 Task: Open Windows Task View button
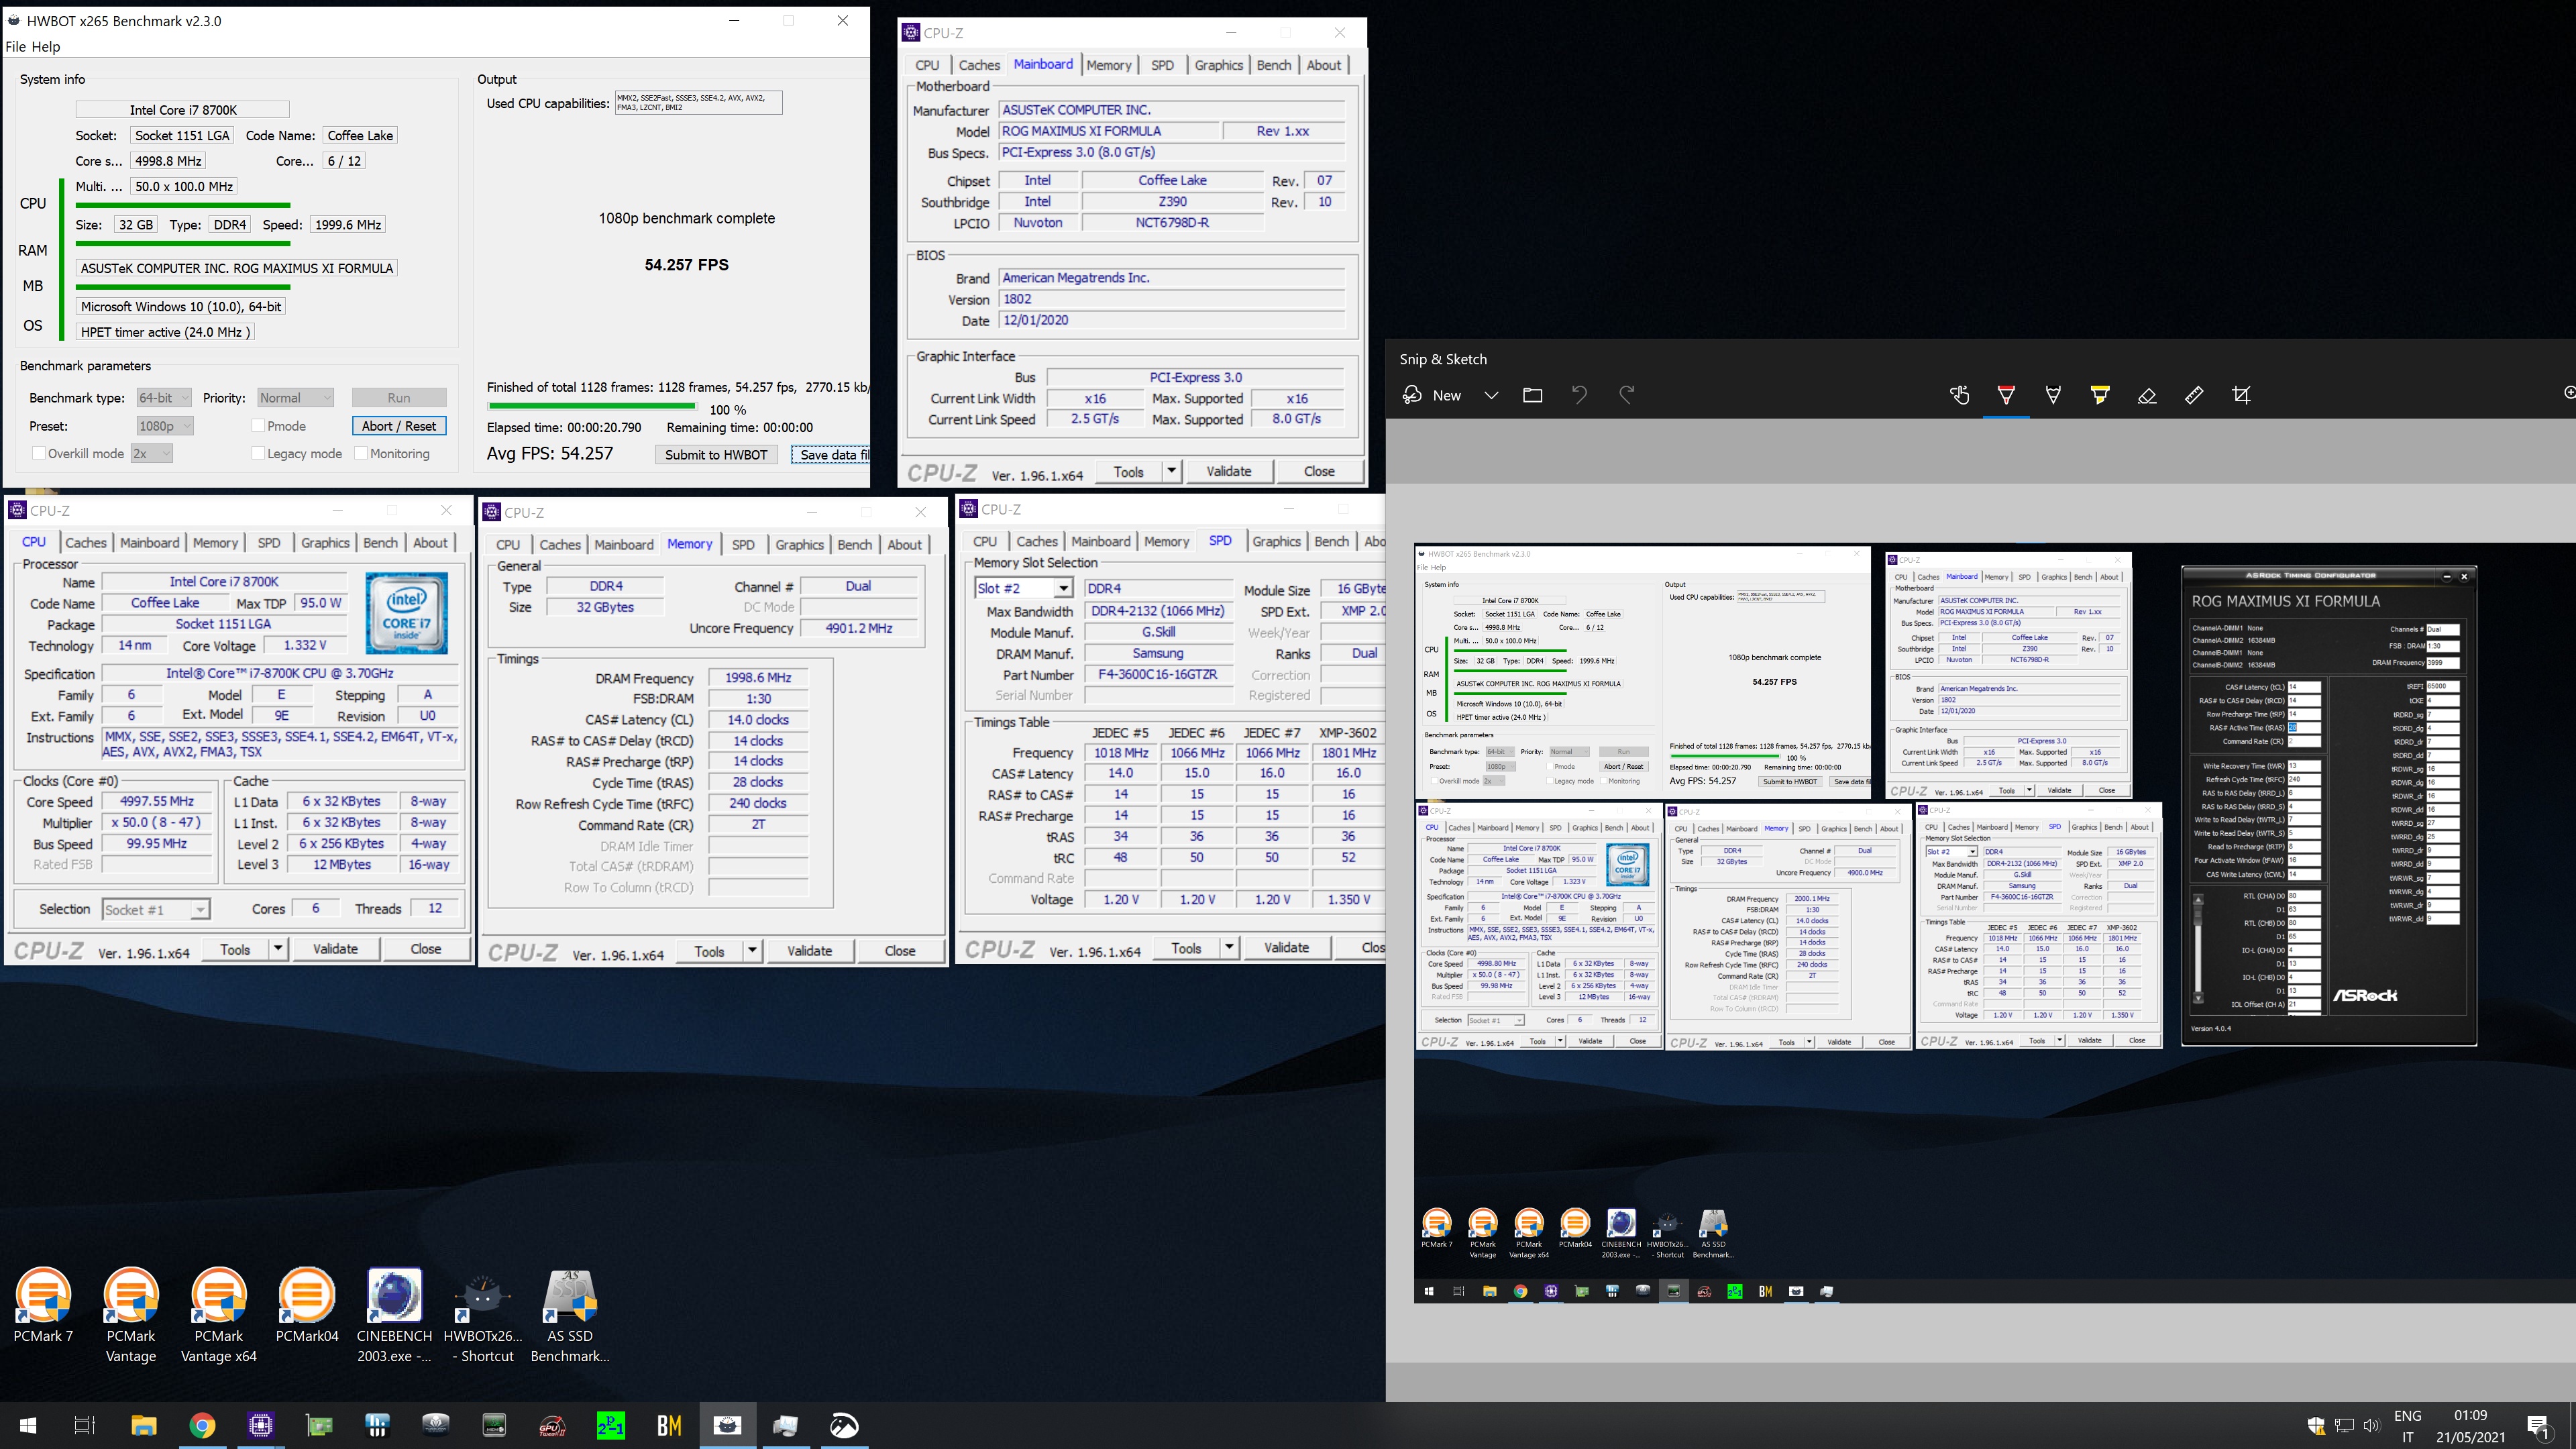85,1425
